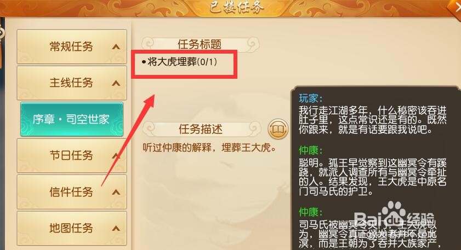This screenshot has width=461, height=250.
Task: Close the 已接任务 window
Action: (x=455, y=7)
